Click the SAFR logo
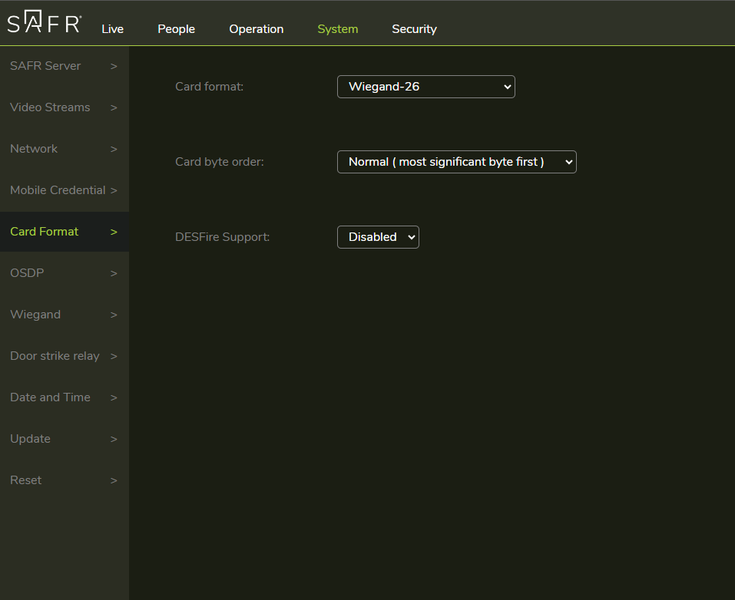 click(x=44, y=24)
